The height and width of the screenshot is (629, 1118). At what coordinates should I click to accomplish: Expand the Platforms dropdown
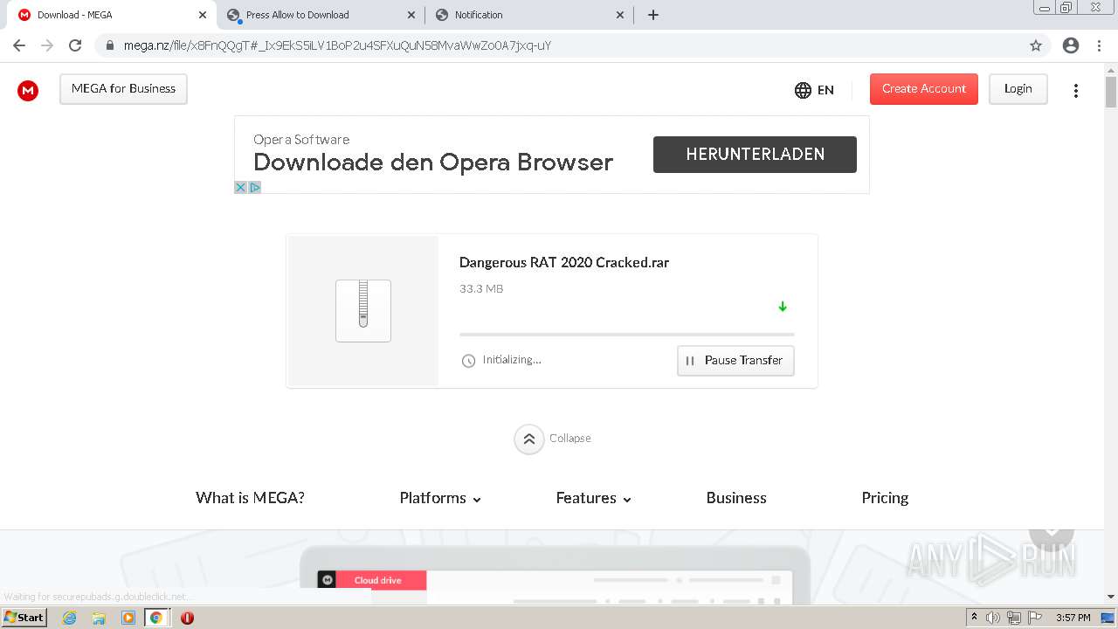(x=440, y=498)
